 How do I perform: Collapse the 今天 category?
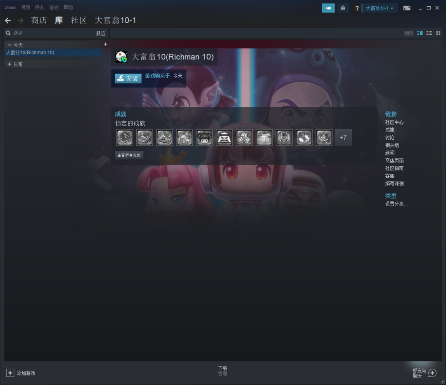point(9,45)
